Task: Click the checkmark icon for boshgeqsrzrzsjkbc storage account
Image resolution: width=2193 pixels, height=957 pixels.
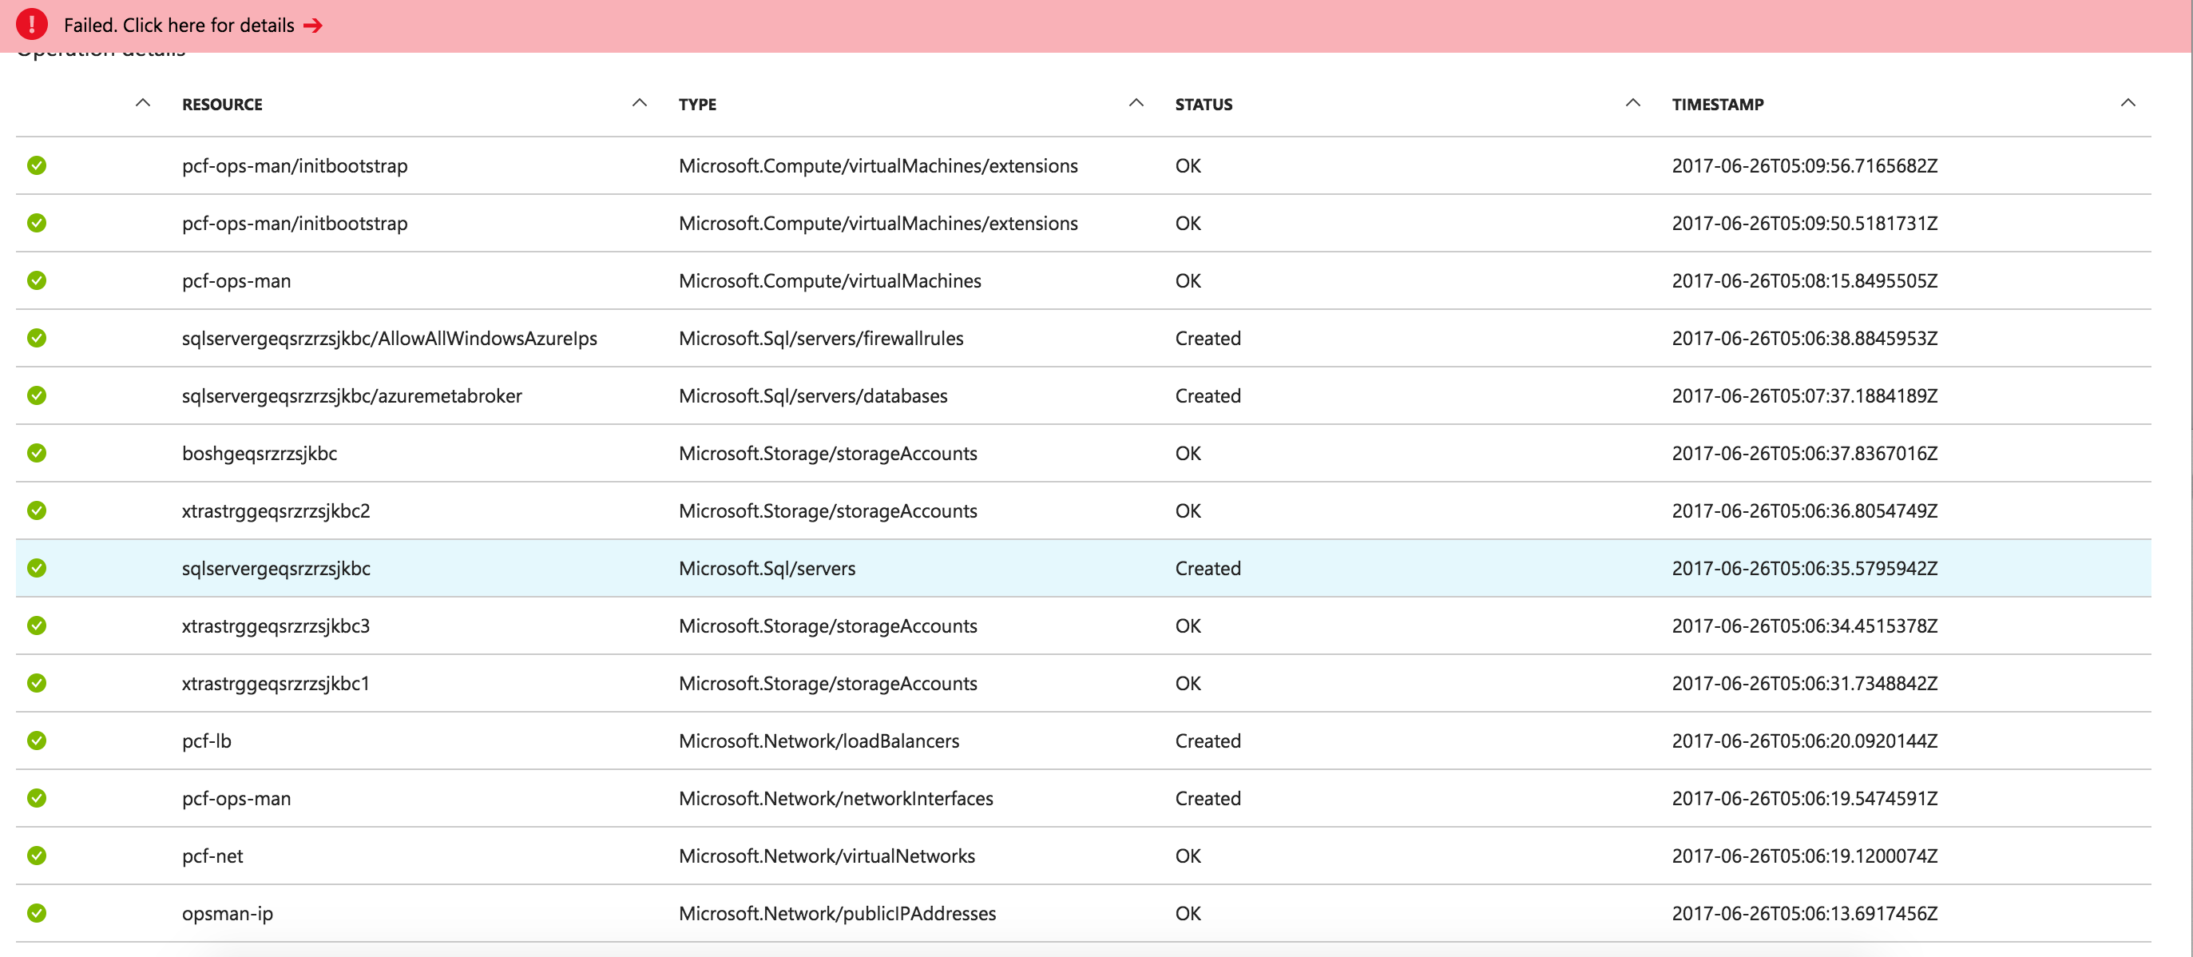Action: (37, 453)
